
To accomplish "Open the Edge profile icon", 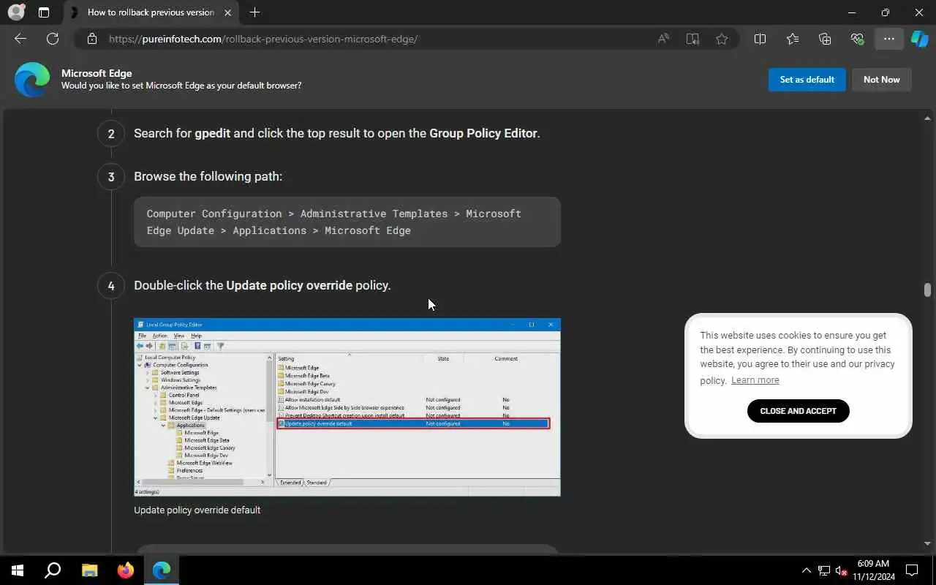I will tap(16, 12).
